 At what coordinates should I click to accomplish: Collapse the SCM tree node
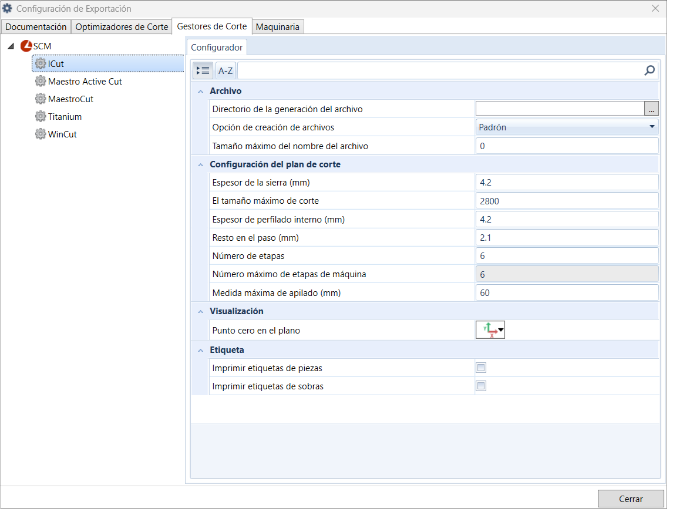(11, 46)
